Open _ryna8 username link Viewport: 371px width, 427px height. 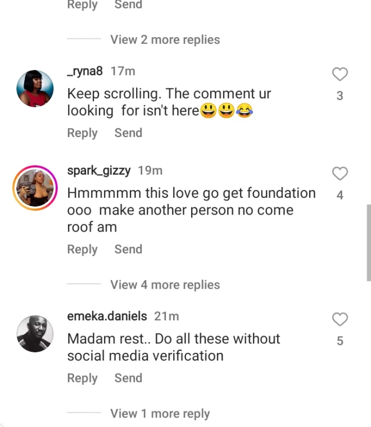point(85,71)
